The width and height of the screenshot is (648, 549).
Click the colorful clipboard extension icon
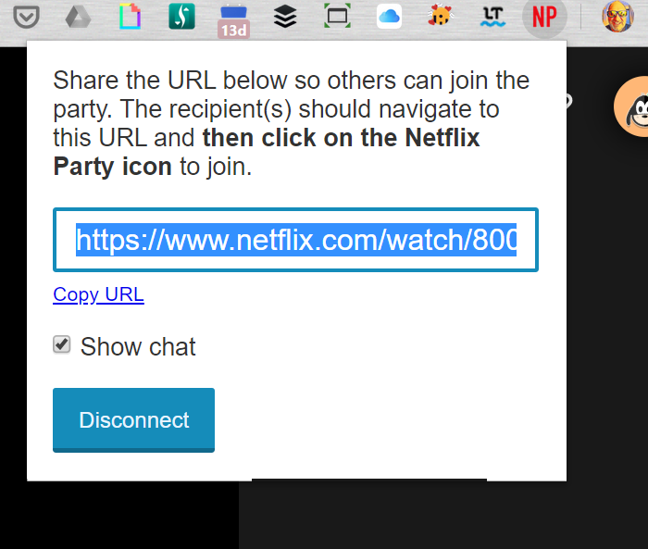point(130,16)
